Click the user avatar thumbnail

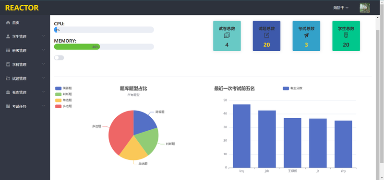(365, 8)
